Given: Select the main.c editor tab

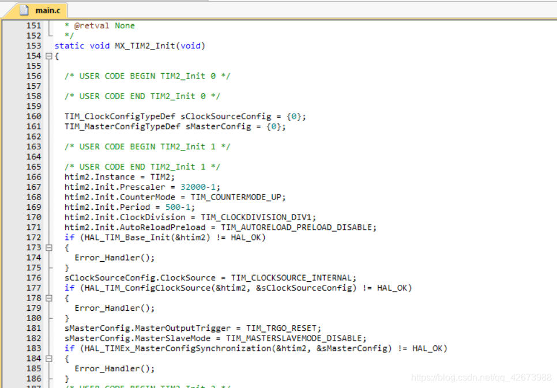Looking at the screenshot, I should tap(36, 10).
